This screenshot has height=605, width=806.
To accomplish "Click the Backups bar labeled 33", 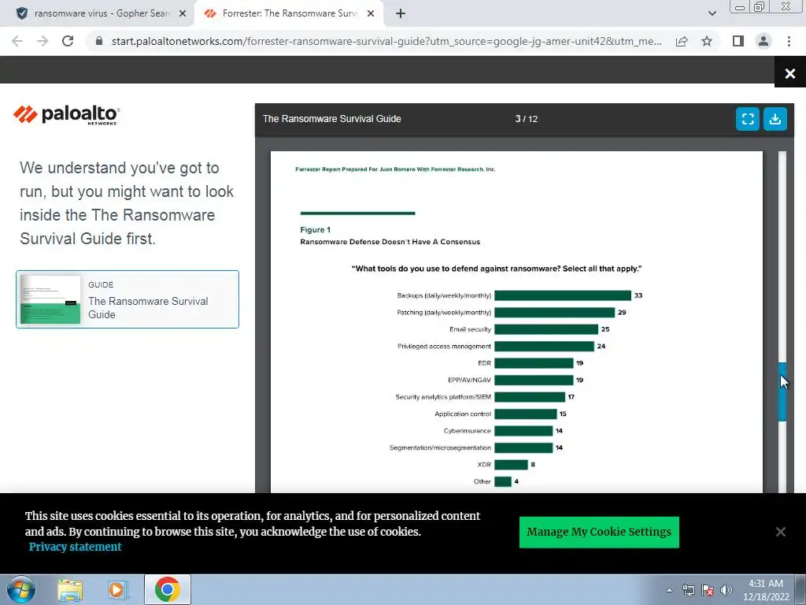I will click(562, 295).
